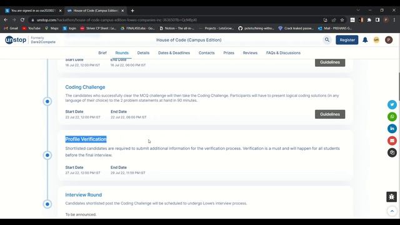Screen dimensions: 400x225
Task: Bookmark this page with the star icon
Action: (342, 20)
